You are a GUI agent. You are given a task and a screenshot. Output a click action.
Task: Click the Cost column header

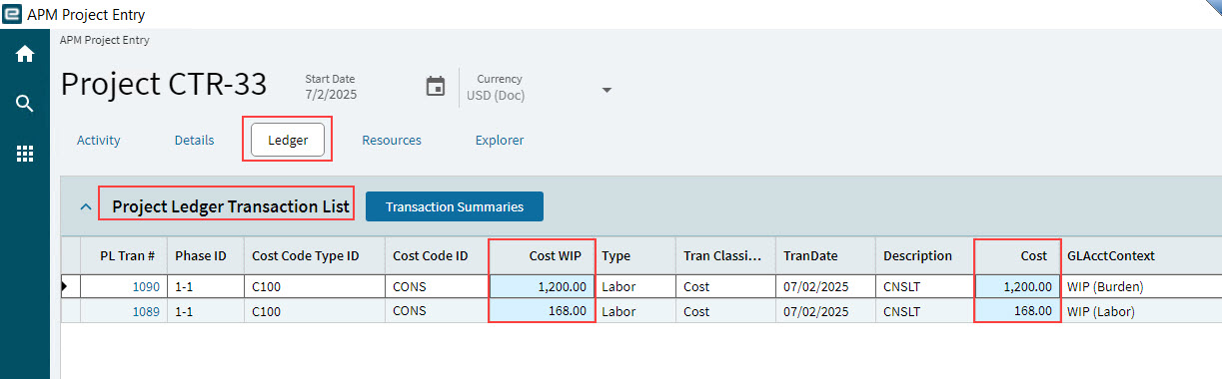click(1017, 256)
